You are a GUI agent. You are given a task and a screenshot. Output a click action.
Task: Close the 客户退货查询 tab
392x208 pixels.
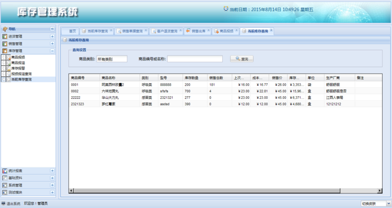(x=180, y=30)
